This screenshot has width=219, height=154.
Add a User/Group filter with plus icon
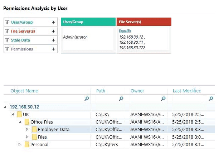click(53, 22)
